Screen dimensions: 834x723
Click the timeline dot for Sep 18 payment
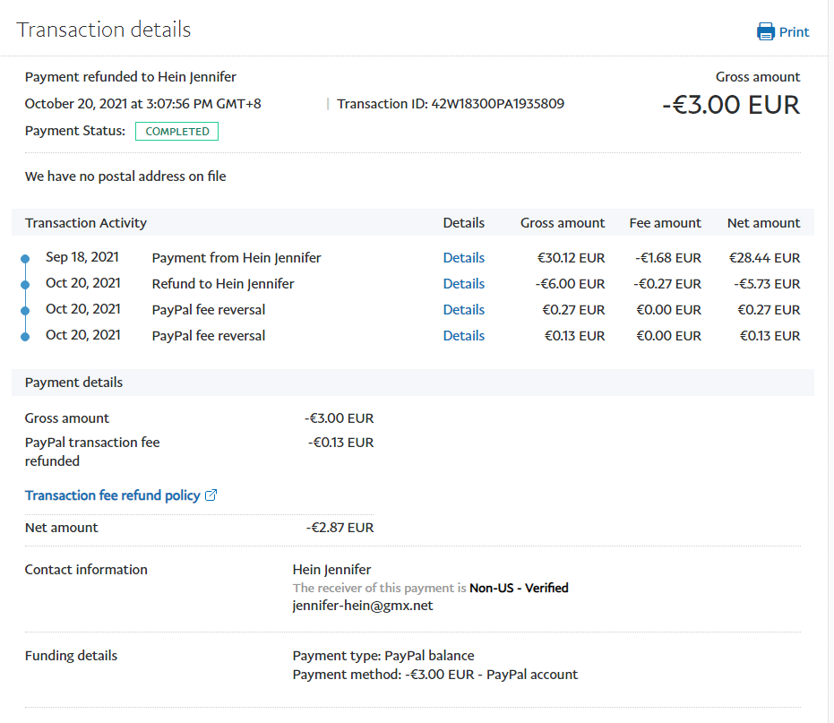[x=25, y=258]
